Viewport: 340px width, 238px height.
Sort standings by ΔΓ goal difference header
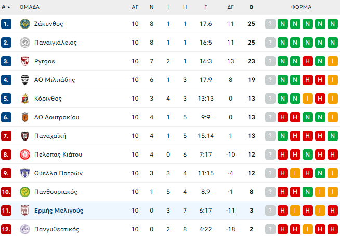[x=230, y=7]
